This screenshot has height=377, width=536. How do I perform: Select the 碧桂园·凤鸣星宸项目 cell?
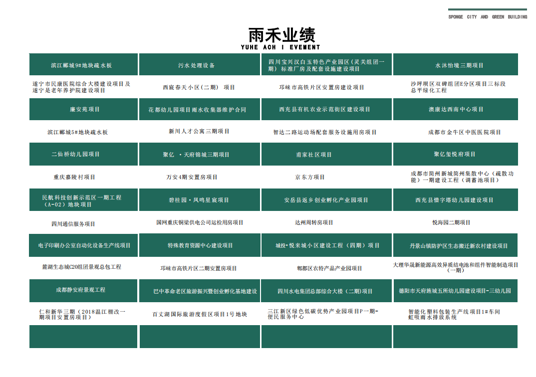199,200
